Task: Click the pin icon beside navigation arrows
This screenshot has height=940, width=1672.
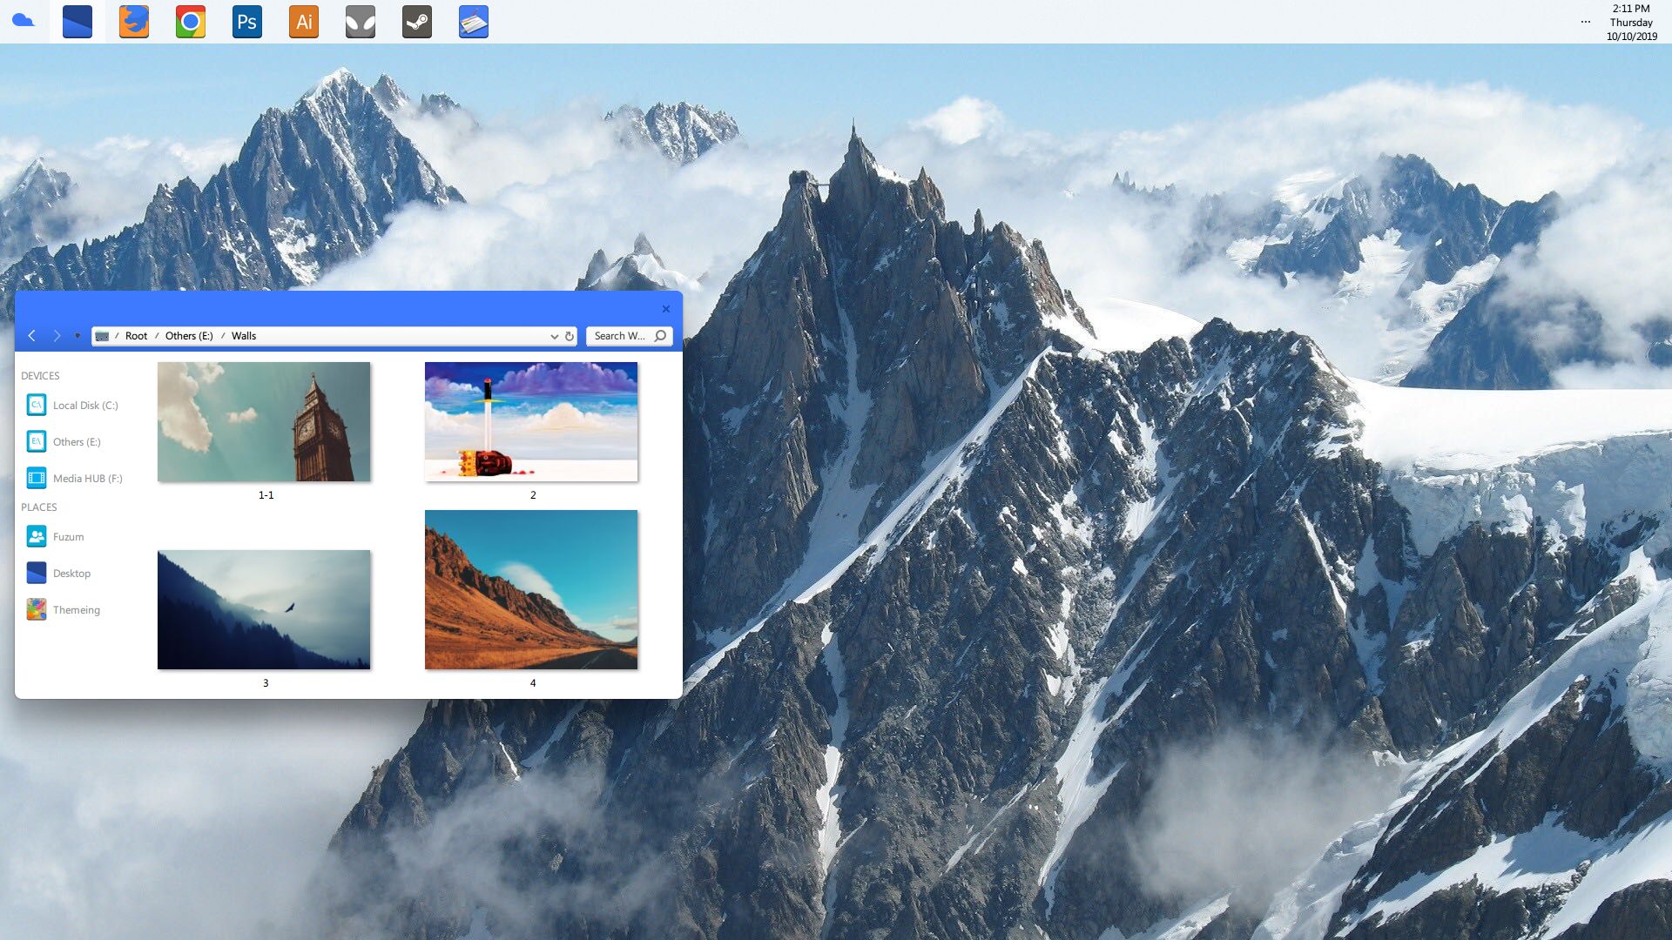Action: coord(78,335)
